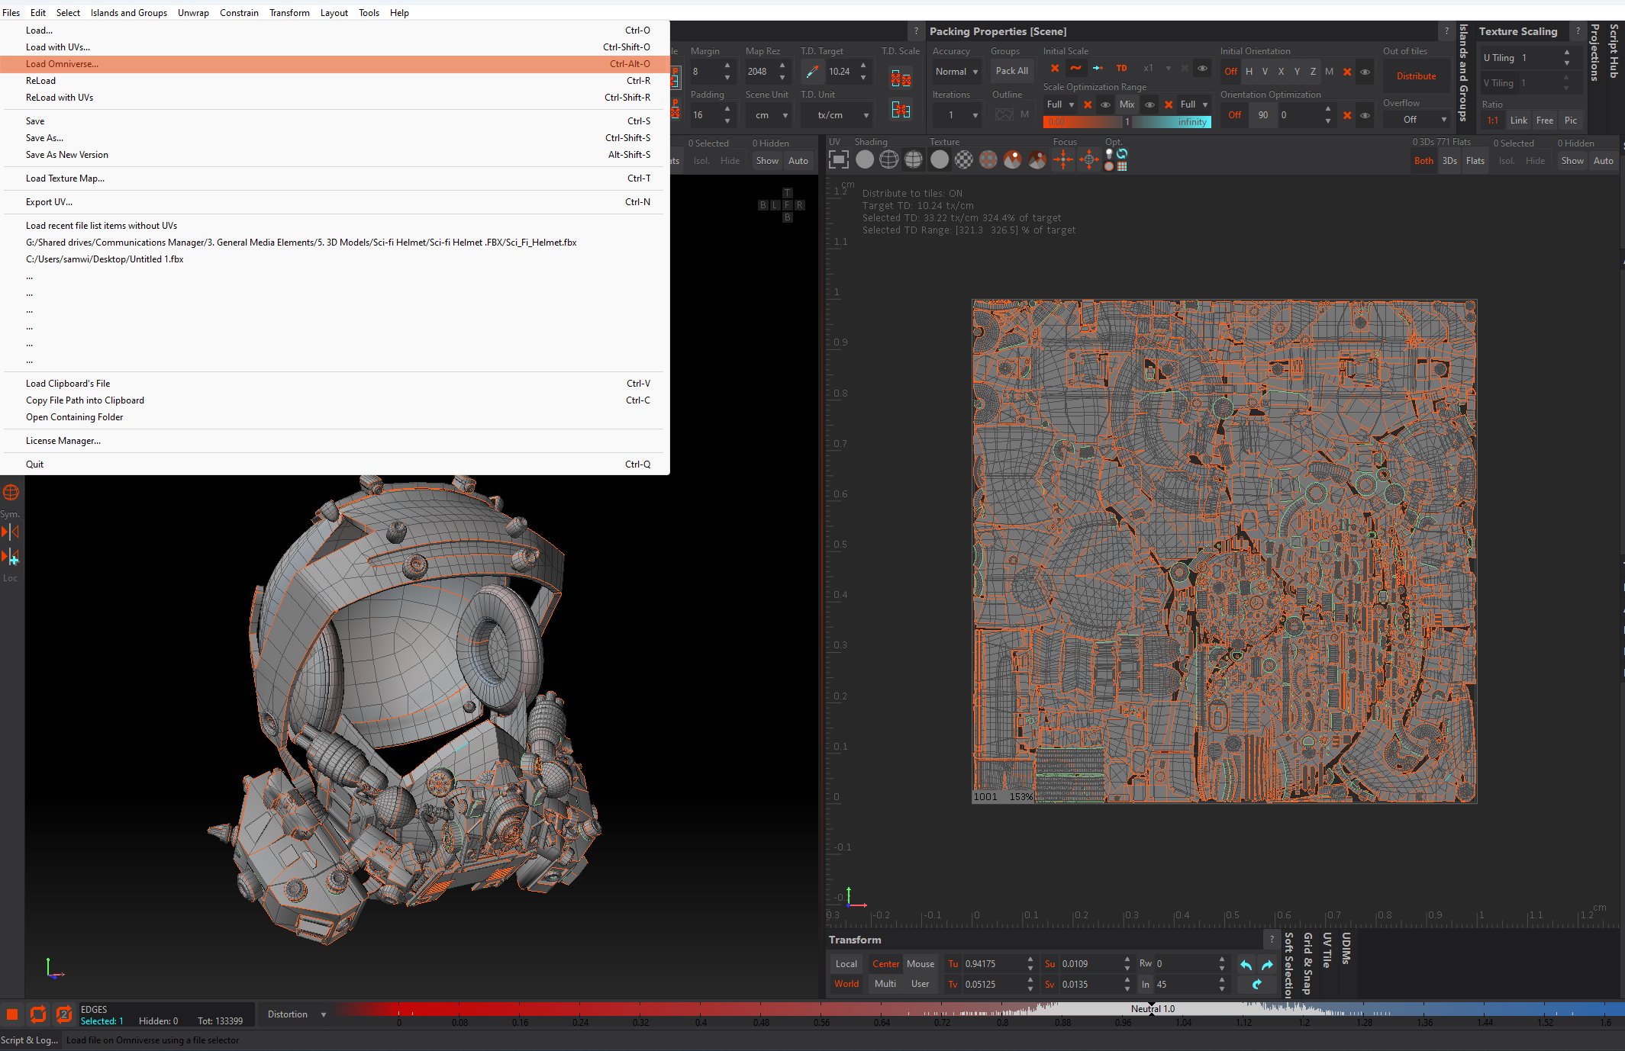1625x1051 pixels.
Task: Click orange square selection mode icon at bottom-left
Action: (x=12, y=1014)
